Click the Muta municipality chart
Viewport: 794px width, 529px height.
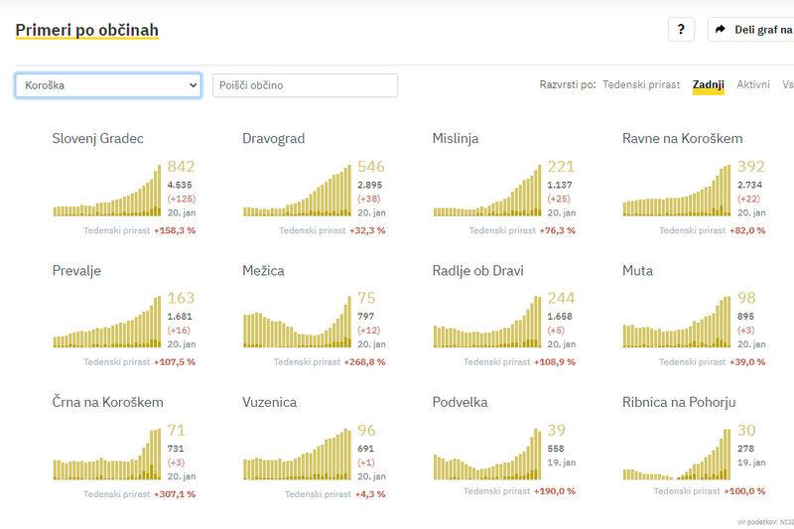(x=677, y=322)
